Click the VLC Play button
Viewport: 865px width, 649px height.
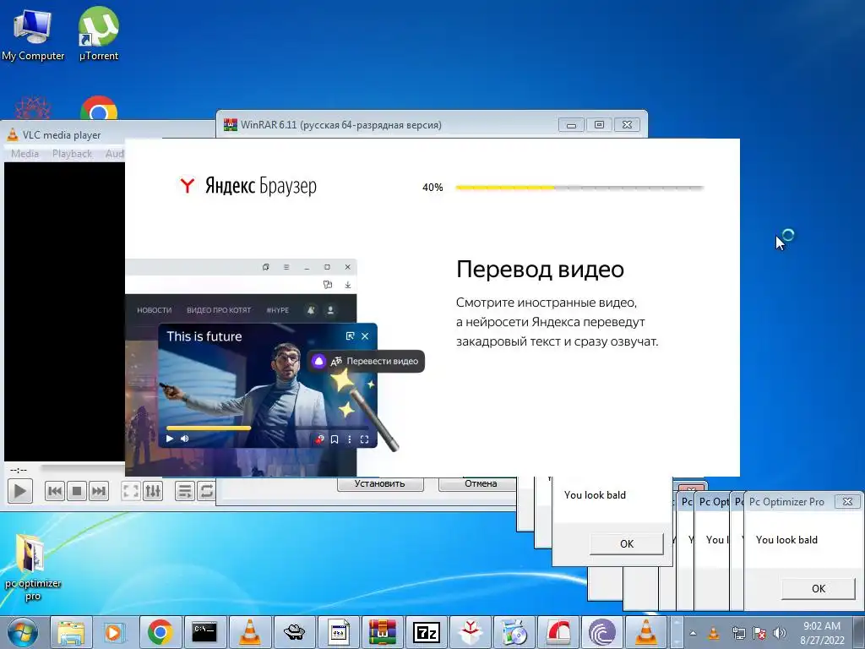20,491
